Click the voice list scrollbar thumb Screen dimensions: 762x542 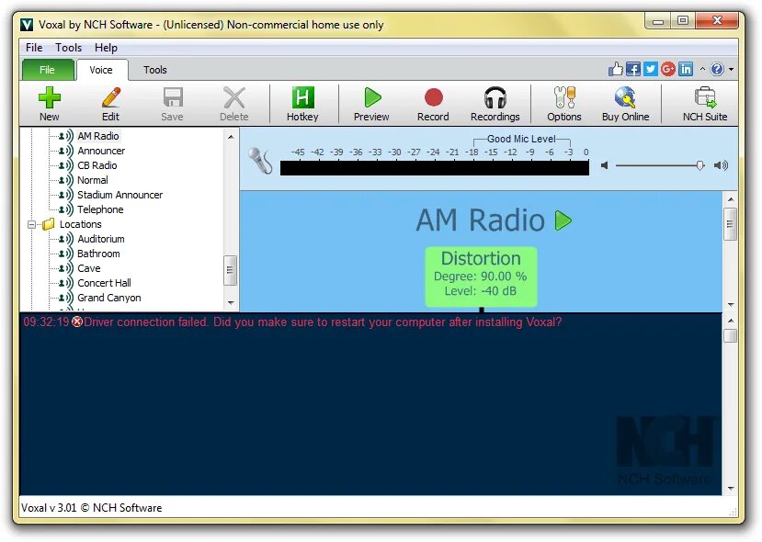231,270
